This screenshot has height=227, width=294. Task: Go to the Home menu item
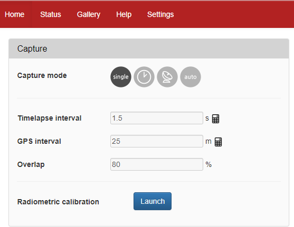(15, 14)
